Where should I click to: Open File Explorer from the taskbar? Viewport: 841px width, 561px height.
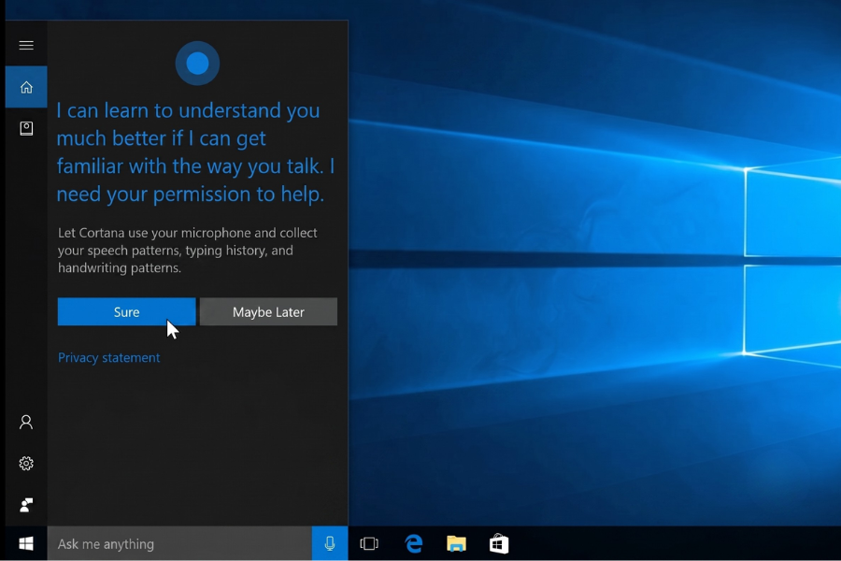pos(456,544)
